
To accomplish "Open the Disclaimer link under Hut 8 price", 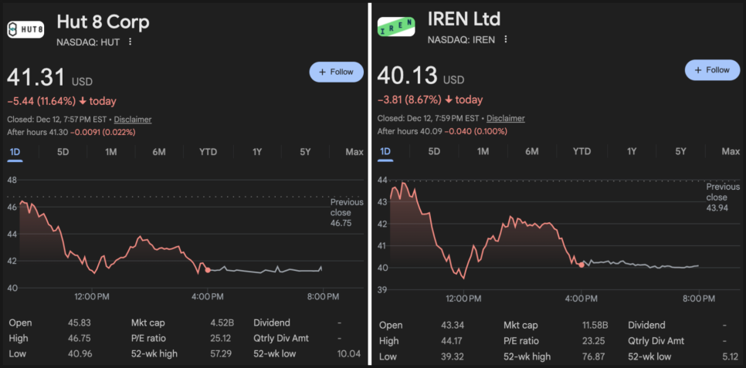I will point(133,120).
